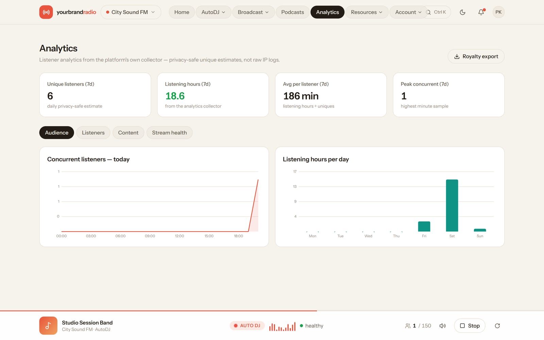Open the notifications bell

(481, 12)
